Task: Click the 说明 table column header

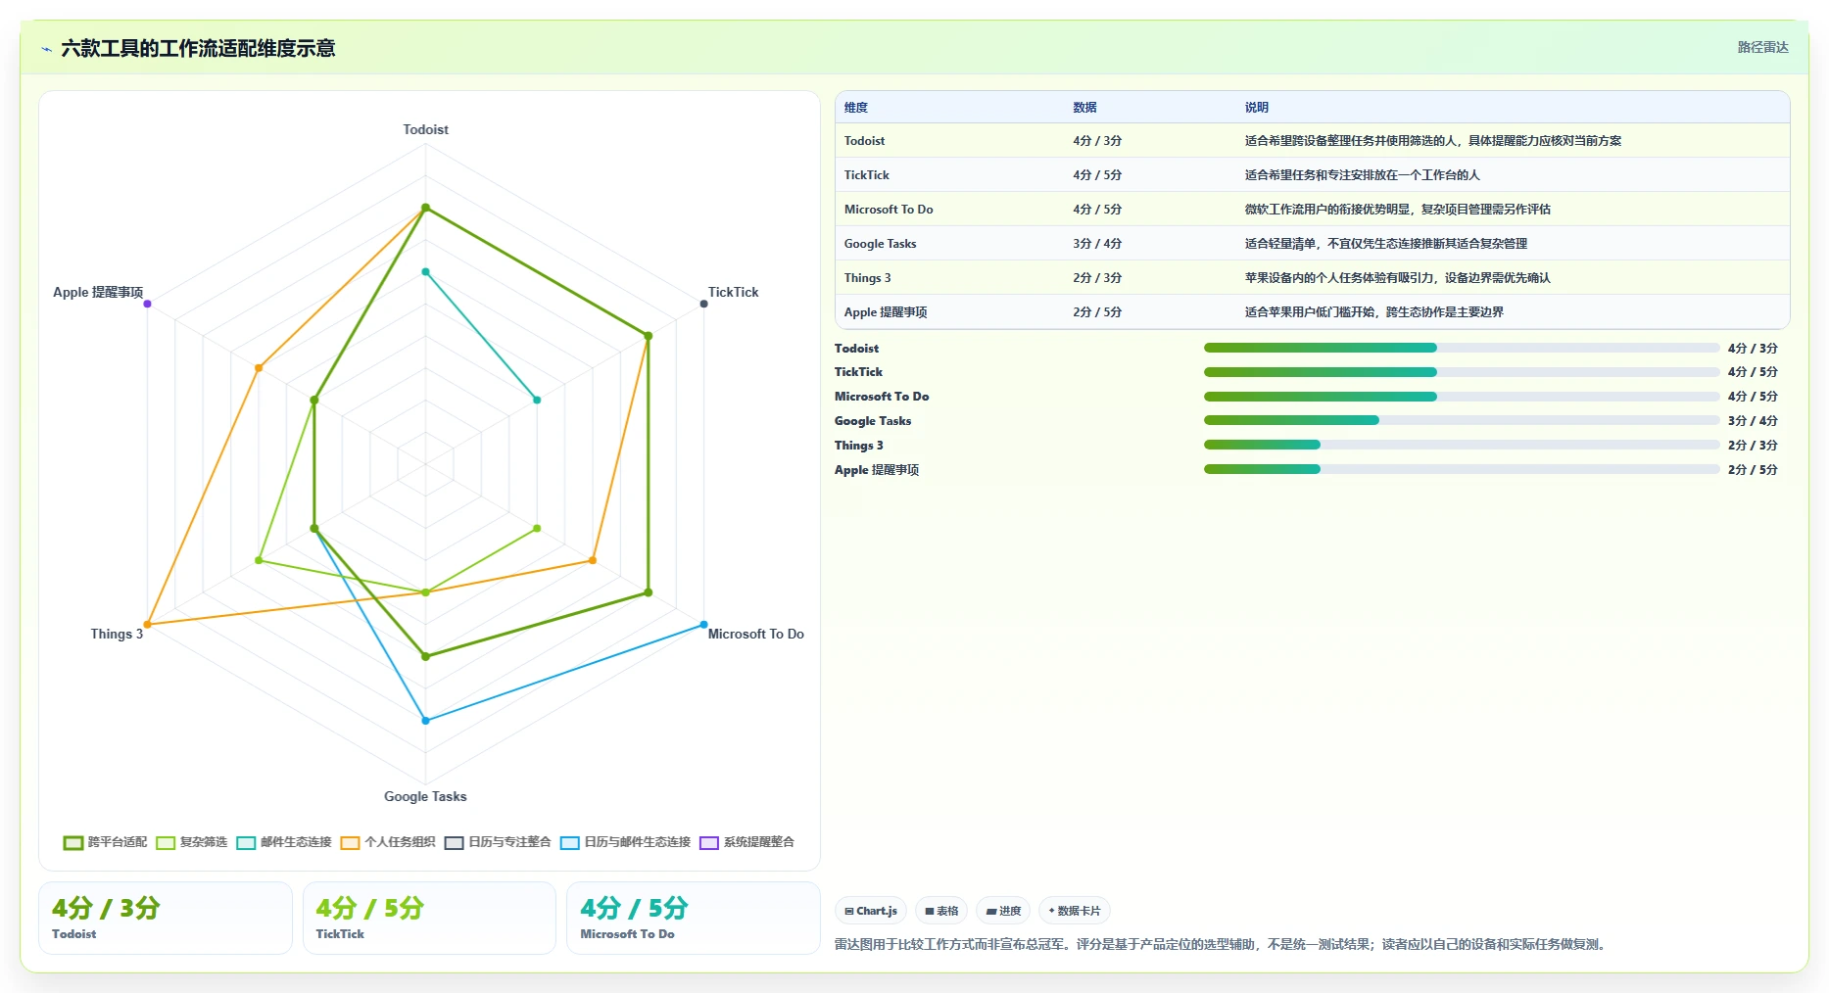Action: (x=1257, y=108)
